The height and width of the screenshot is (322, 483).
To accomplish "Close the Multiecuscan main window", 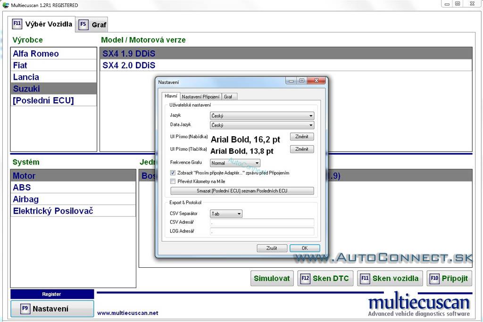I will [472, 4].
